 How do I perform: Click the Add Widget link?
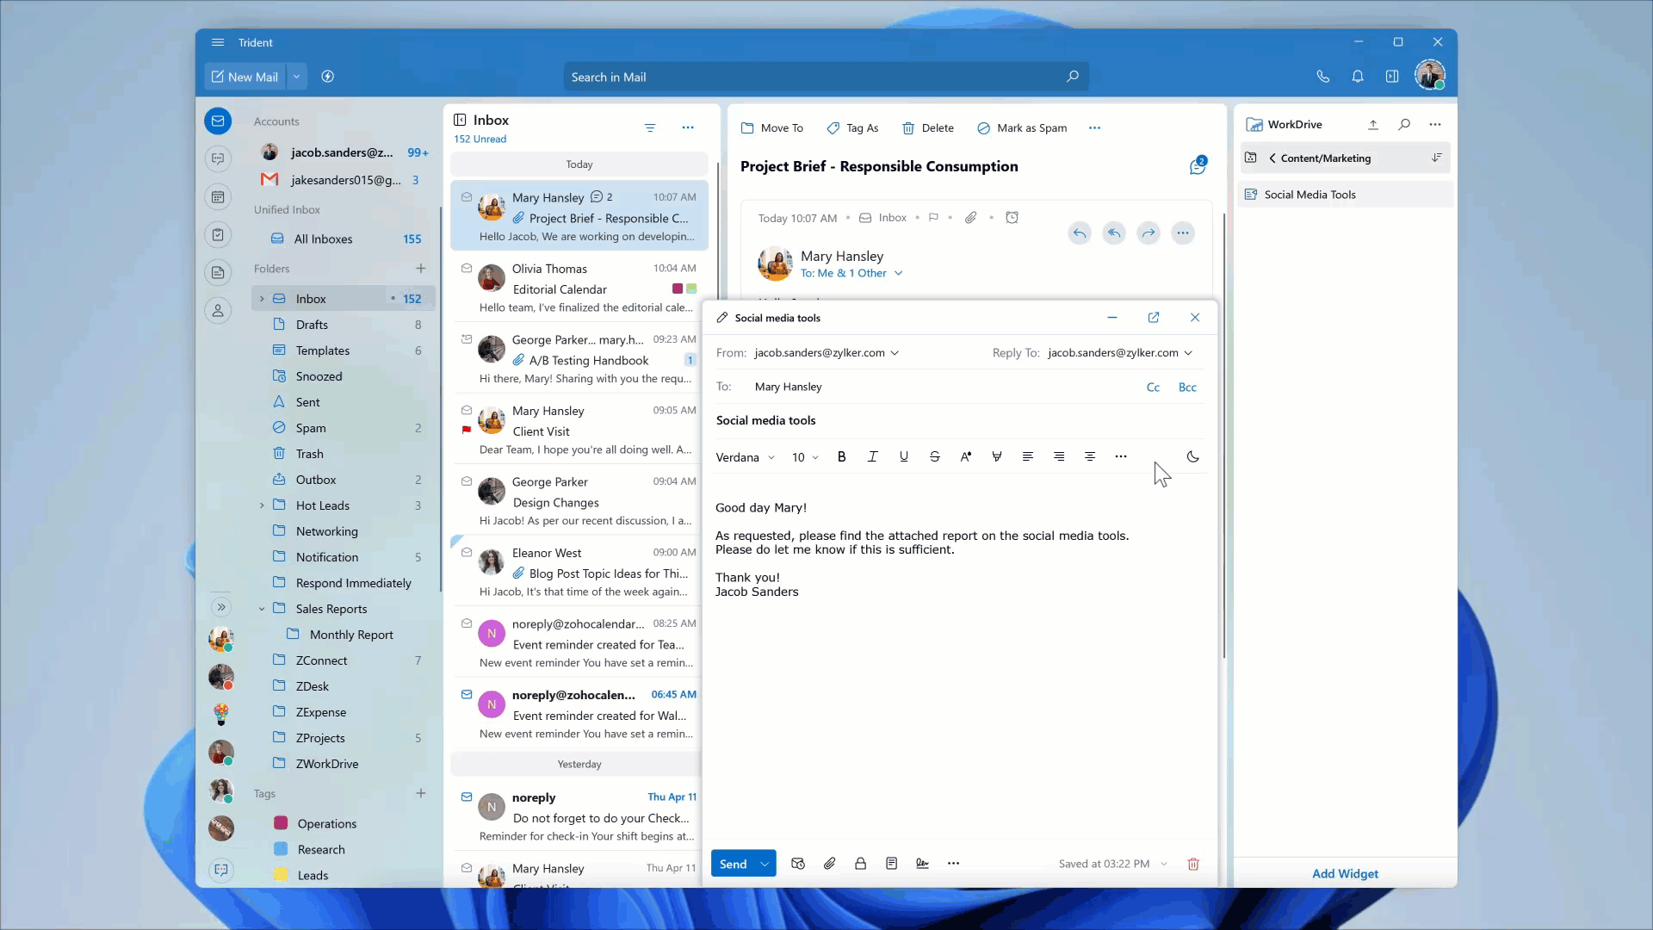[x=1345, y=873]
